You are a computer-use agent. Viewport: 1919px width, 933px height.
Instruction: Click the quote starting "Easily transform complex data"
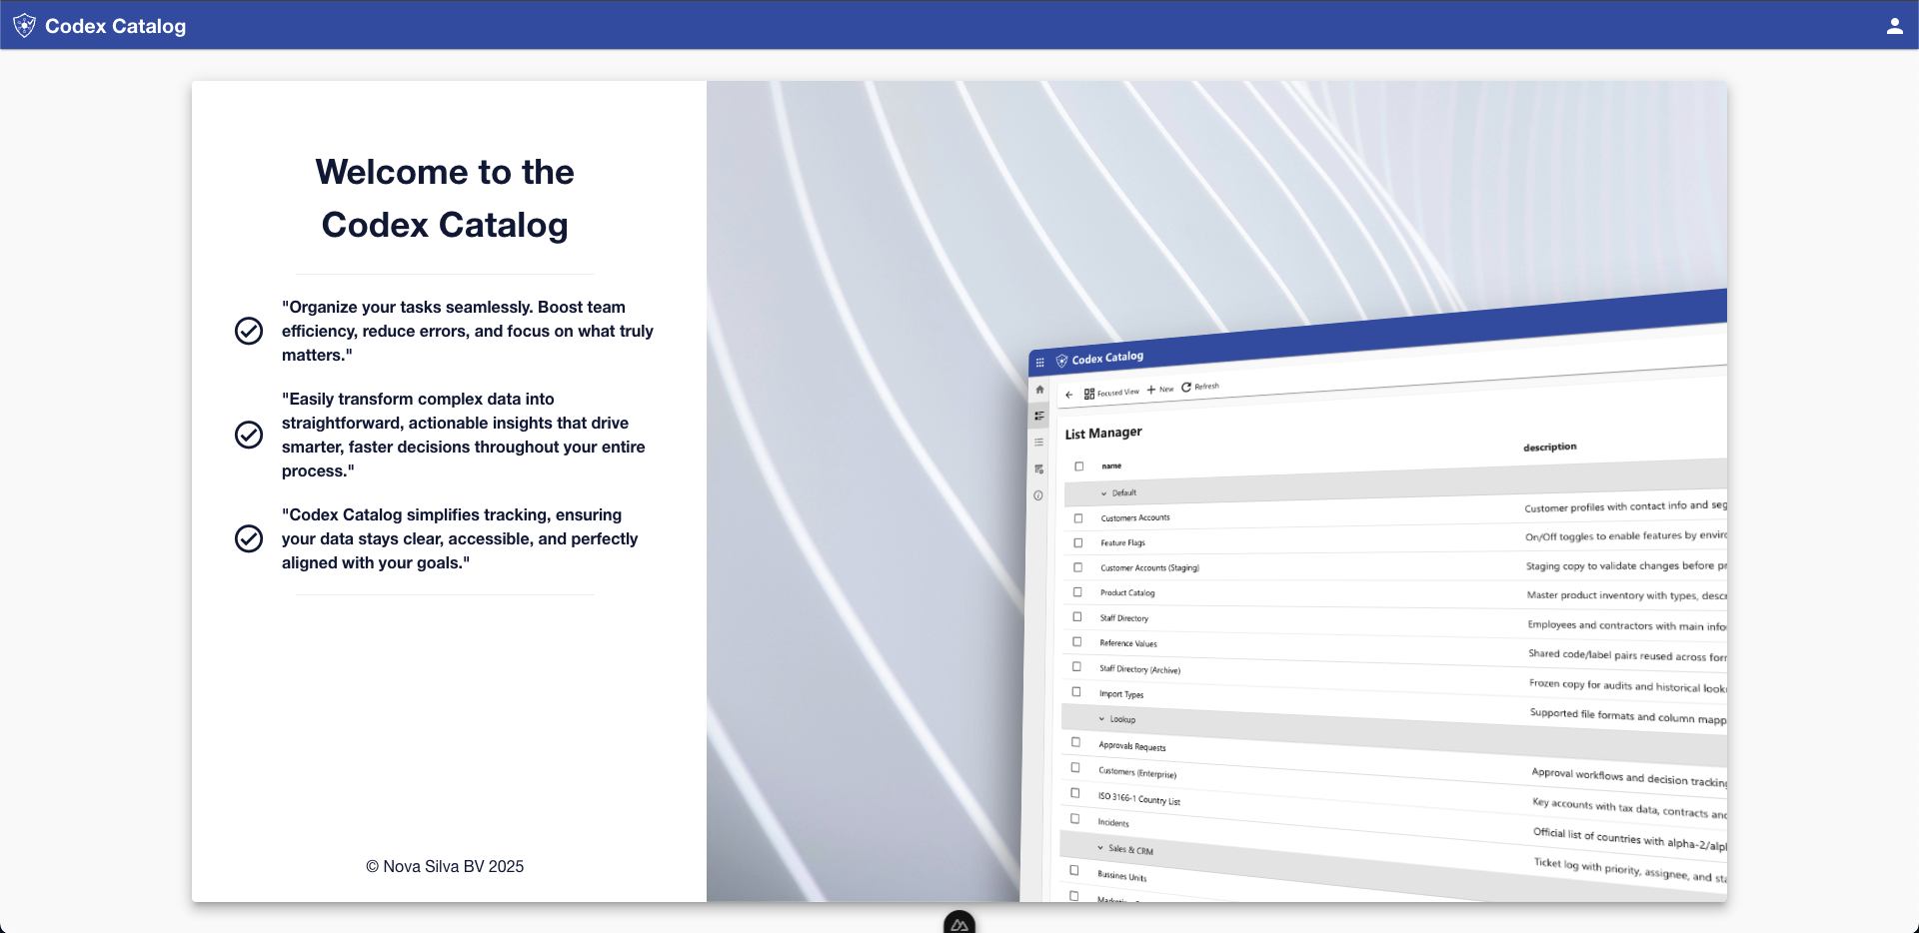464,435
